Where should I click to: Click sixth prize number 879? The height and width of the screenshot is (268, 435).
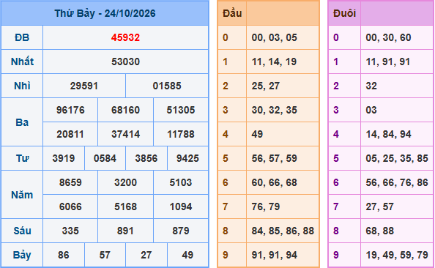pyautogui.click(x=181, y=231)
